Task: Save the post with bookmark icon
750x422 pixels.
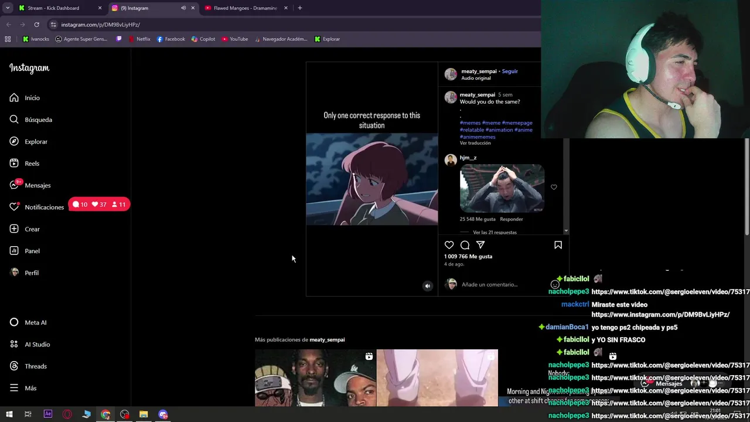Action: tap(558, 245)
